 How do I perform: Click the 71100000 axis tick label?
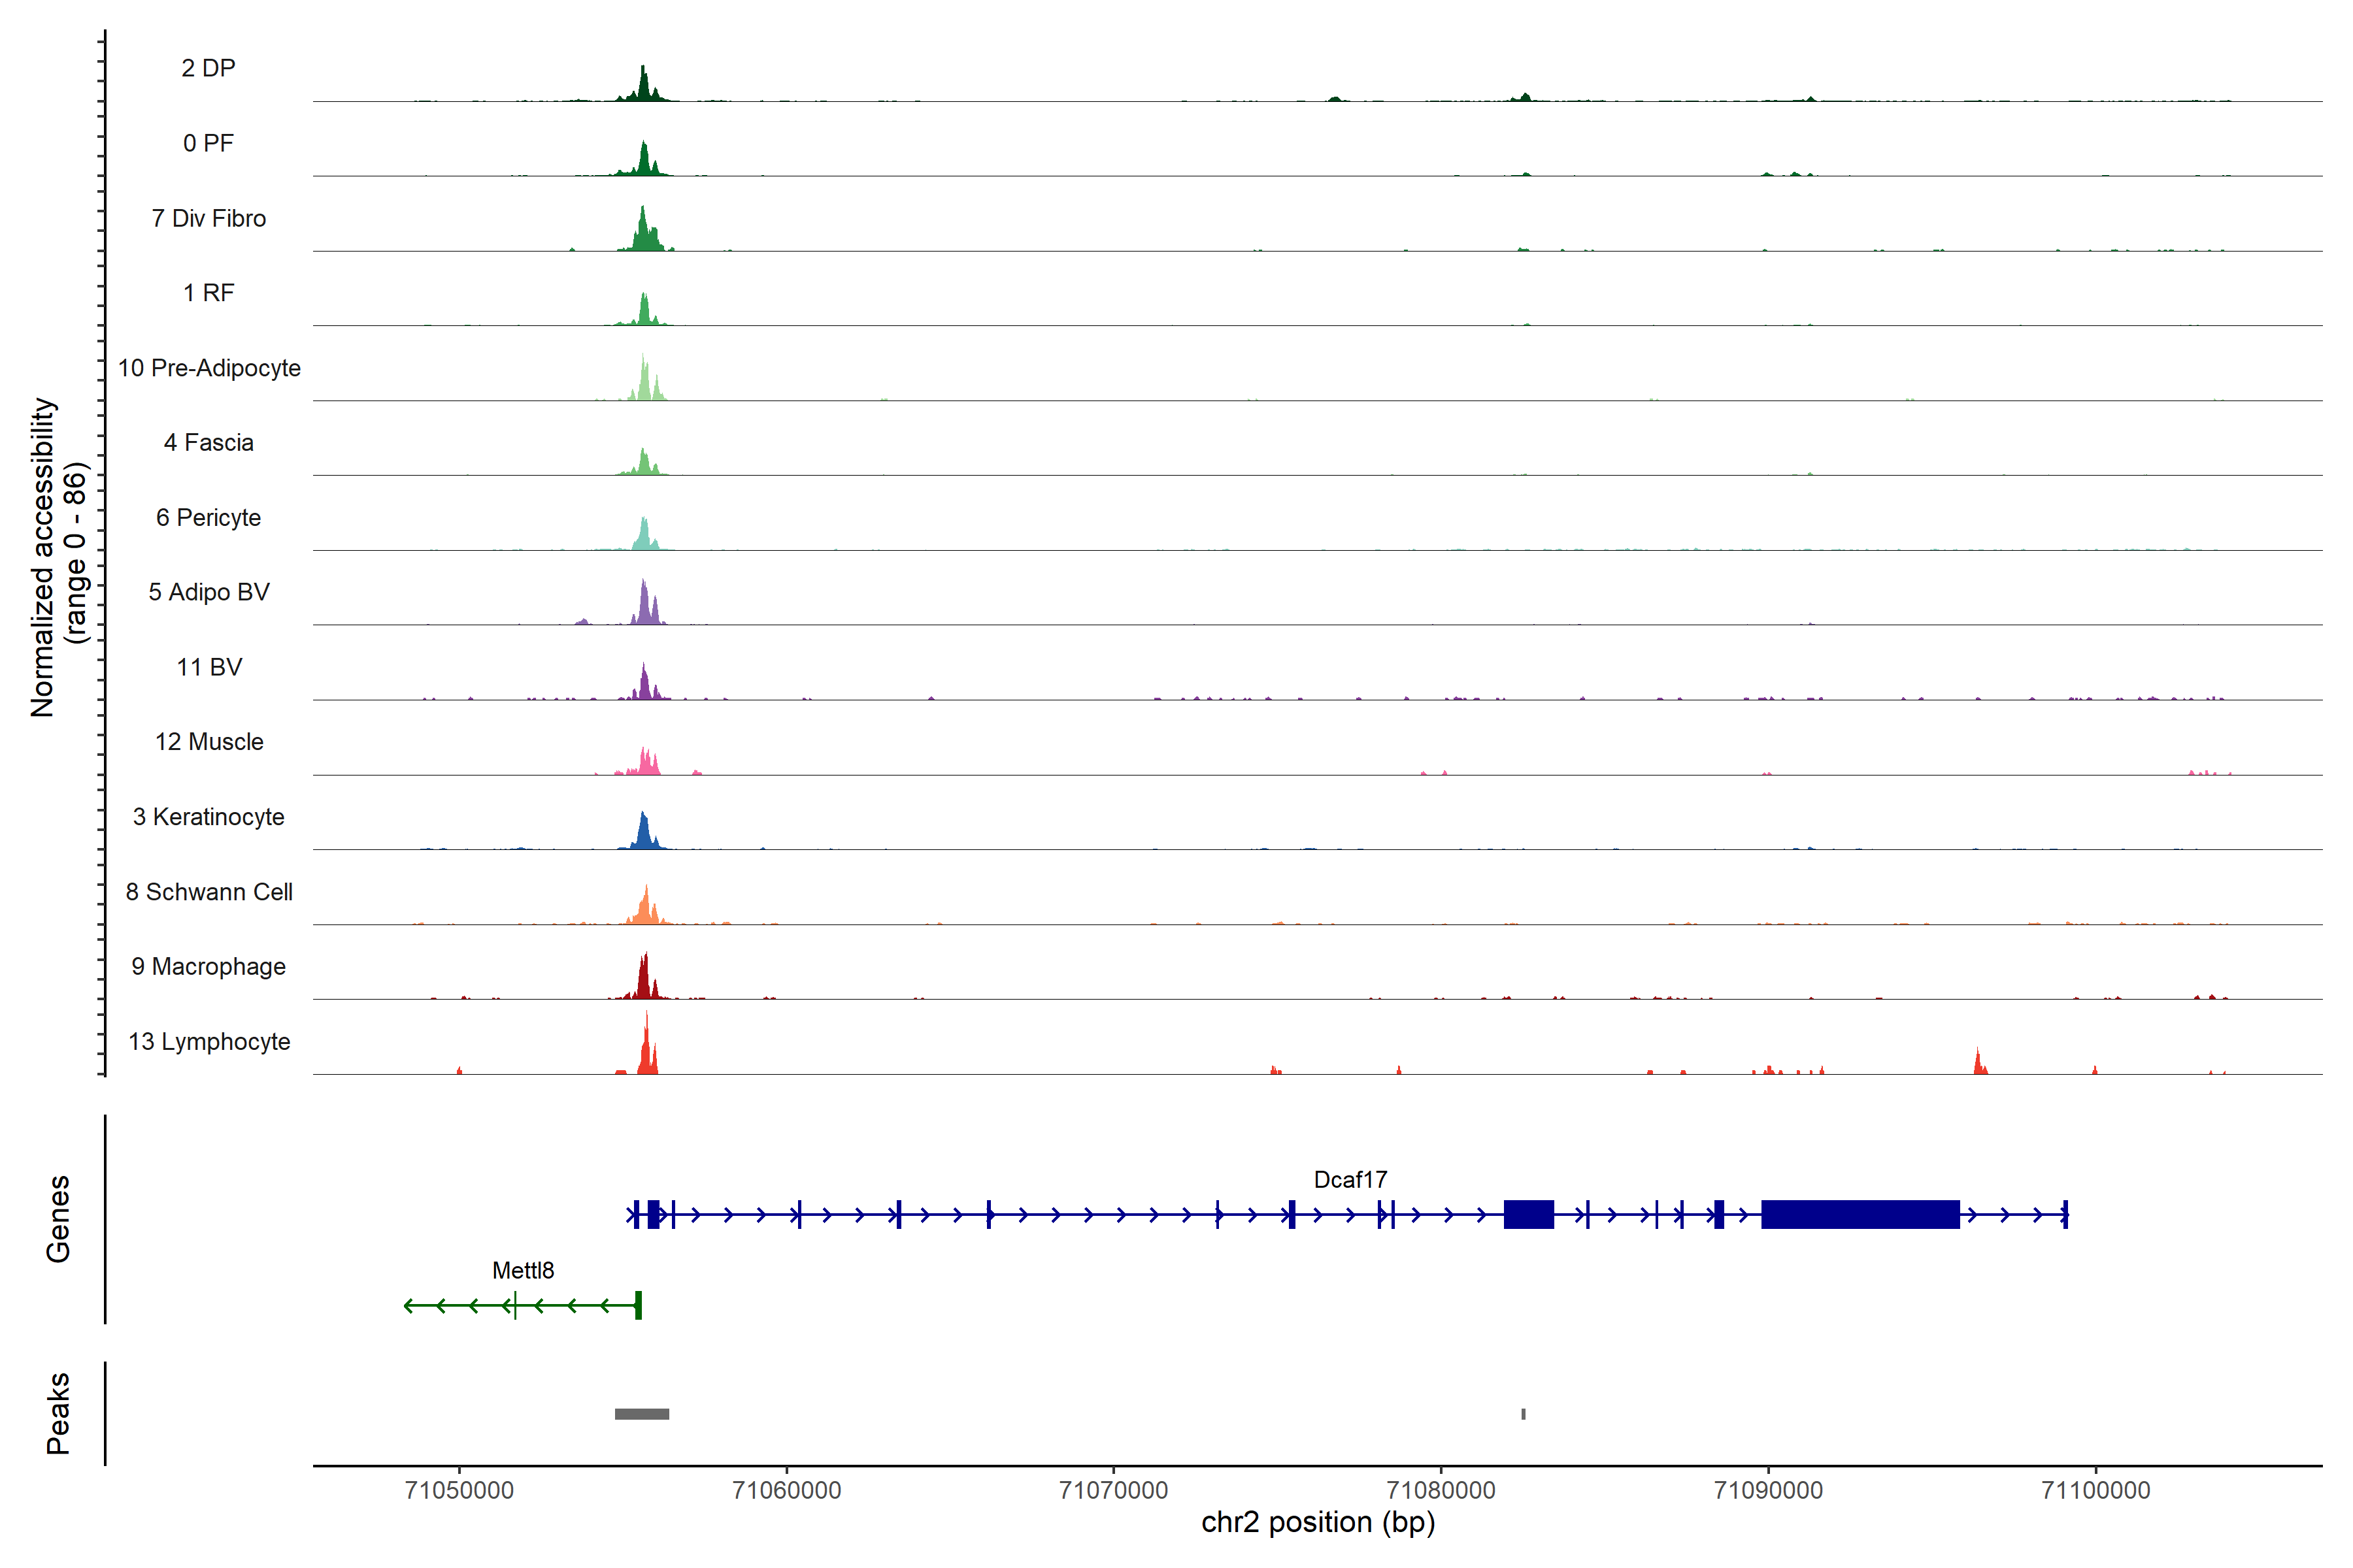2095,1490
